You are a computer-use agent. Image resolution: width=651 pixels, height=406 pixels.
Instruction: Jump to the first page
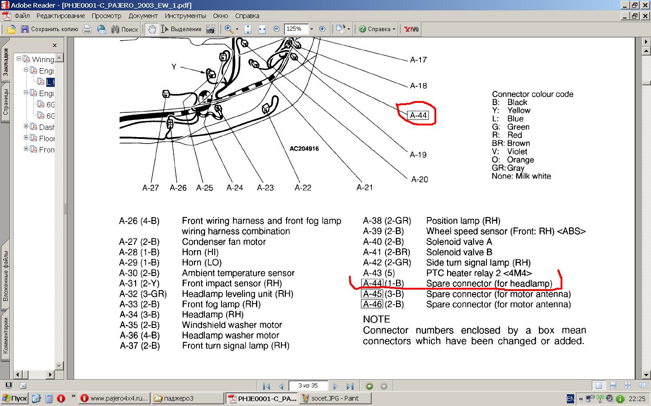click(266, 386)
